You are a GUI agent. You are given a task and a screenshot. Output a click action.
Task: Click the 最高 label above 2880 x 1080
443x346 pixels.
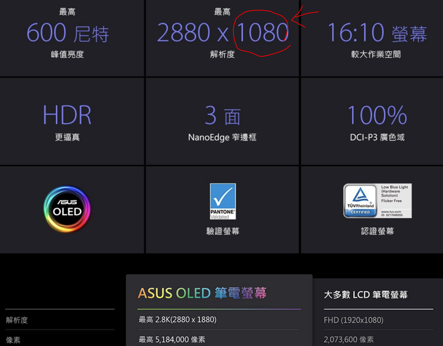tap(222, 12)
